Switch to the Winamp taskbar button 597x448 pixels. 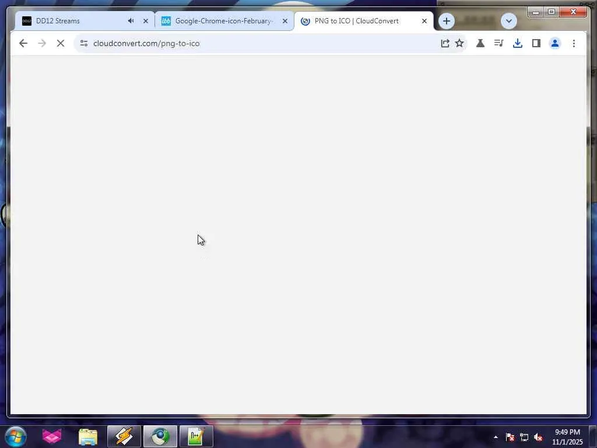124,436
